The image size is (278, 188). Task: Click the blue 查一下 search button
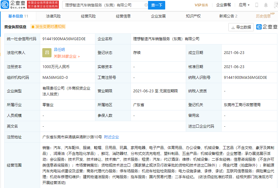tap(156, 5)
